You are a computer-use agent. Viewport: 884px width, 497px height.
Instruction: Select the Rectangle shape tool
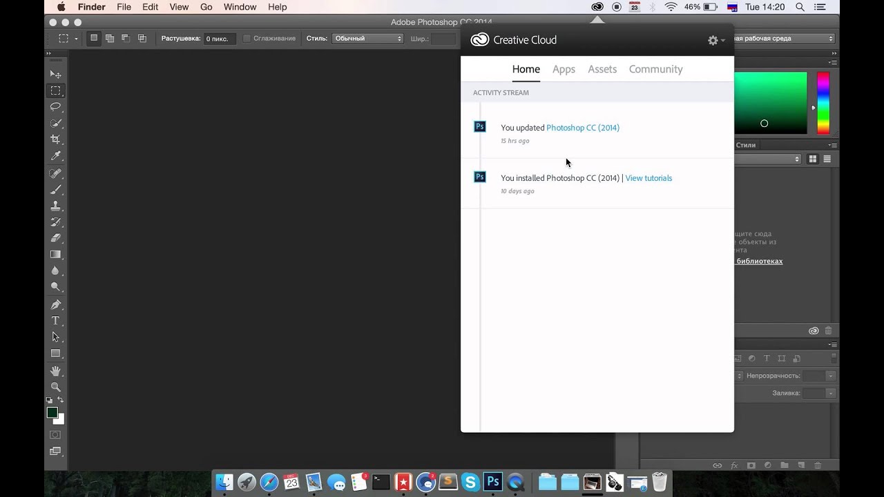[x=56, y=353]
